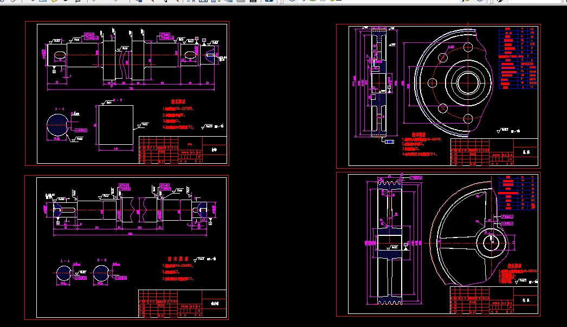Select the "技术要求" heading in the bottom-left shaft drawing
567x327 pixels.
[178, 259]
